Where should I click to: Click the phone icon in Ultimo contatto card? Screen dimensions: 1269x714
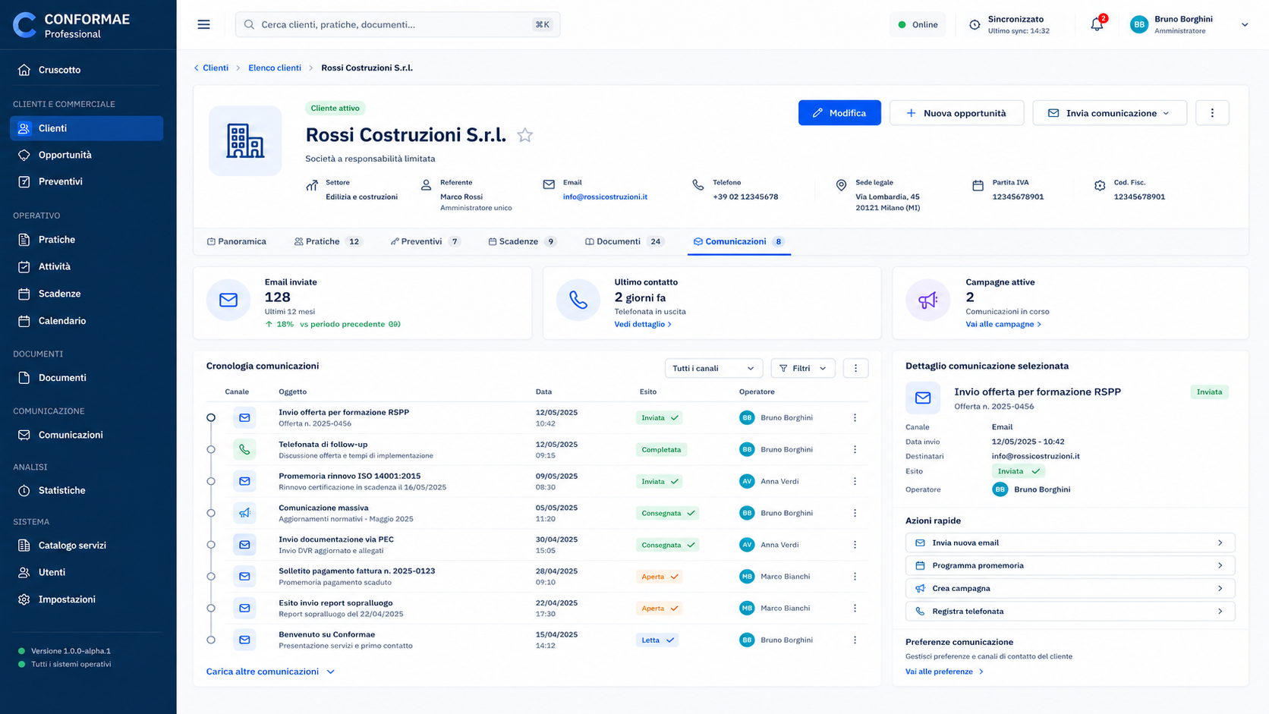578,300
